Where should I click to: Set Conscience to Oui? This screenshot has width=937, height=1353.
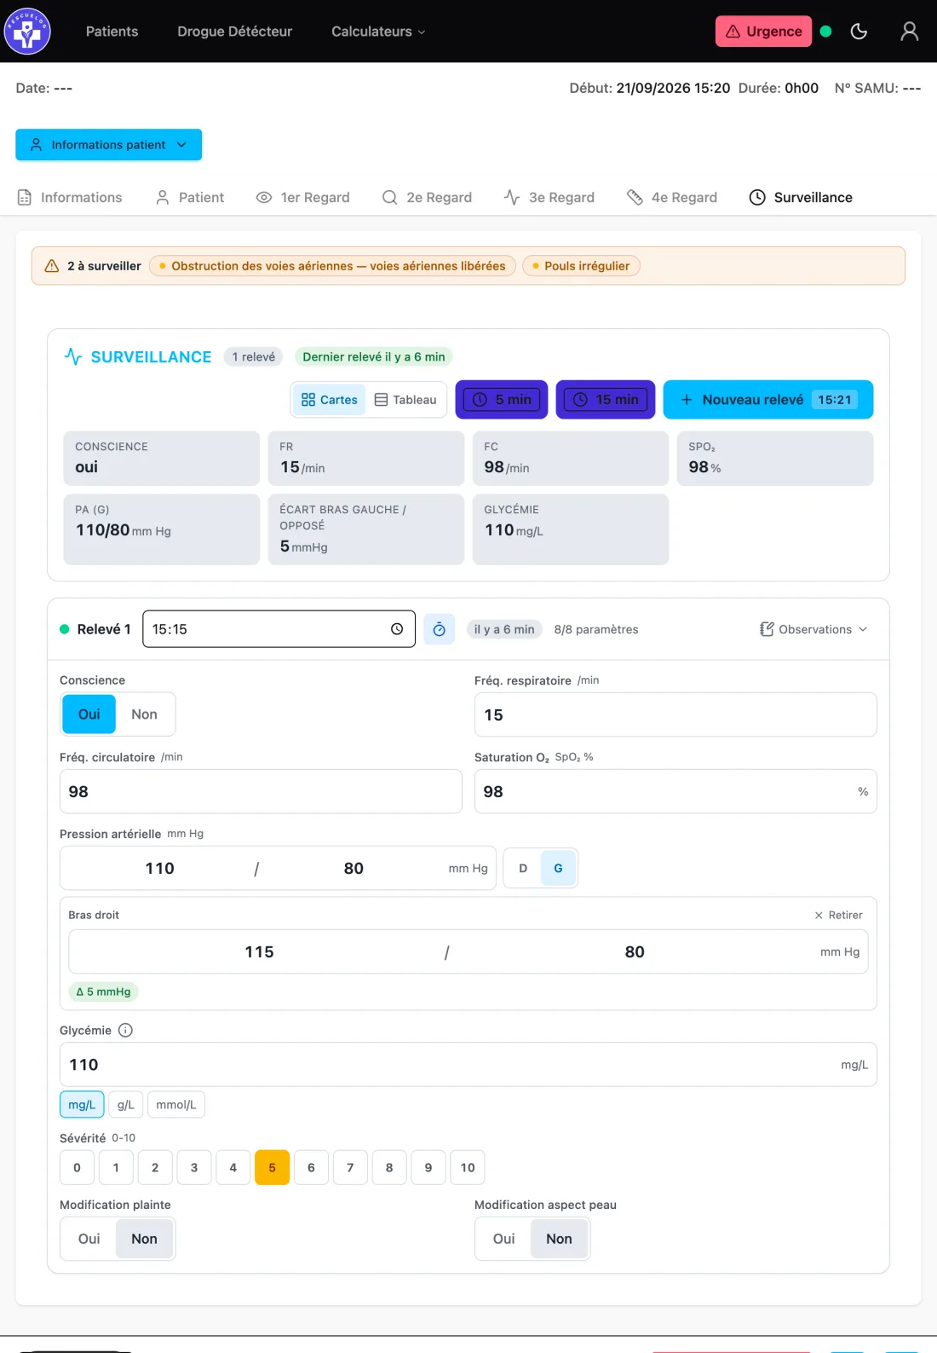[89, 714]
